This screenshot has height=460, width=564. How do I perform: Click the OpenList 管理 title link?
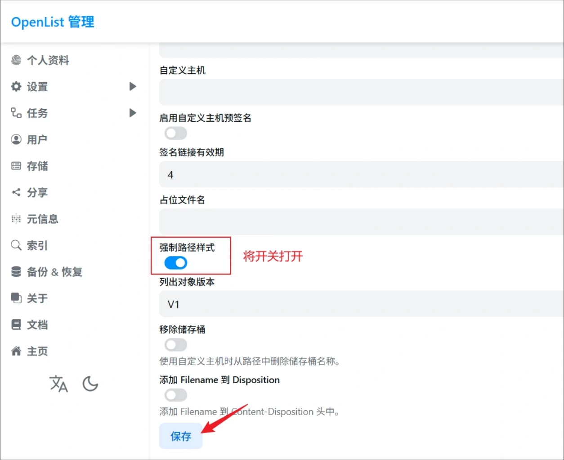click(x=53, y=22)
